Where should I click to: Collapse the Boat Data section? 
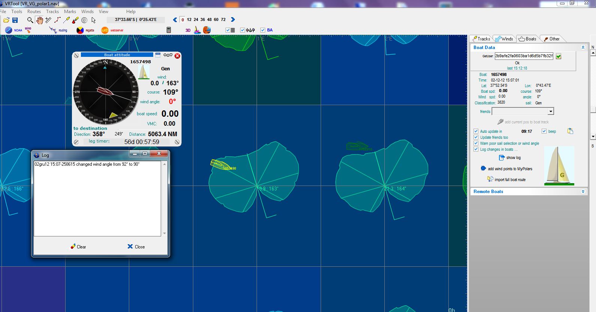[583, 48]
